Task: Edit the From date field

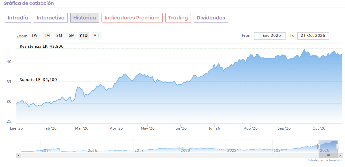Action: [x=270, y=36]
